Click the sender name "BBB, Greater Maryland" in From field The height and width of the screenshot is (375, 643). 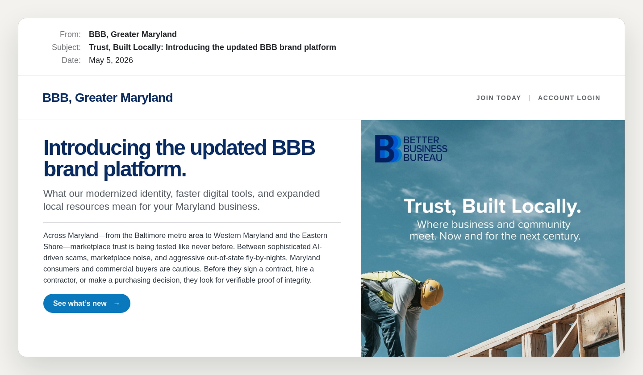(x=133, y=34)
